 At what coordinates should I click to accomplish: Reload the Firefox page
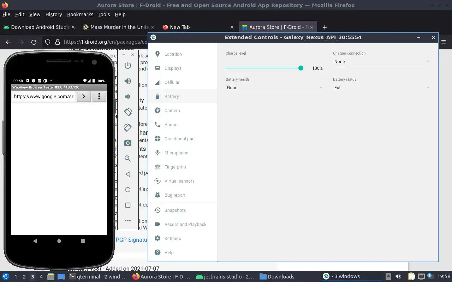[x=34, y=42]
